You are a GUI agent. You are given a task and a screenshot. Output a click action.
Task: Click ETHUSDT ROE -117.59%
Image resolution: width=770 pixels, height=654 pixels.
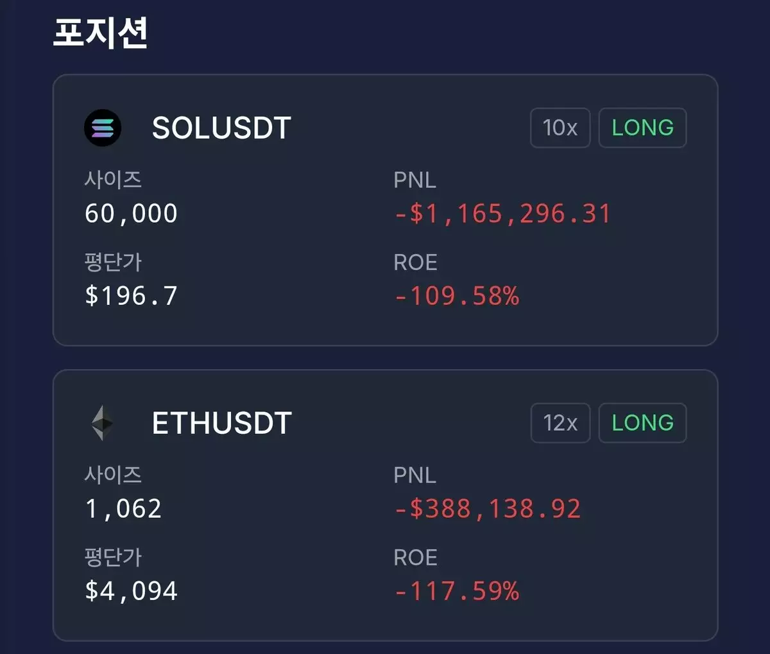pyautogui.click(x=456, y=591)
